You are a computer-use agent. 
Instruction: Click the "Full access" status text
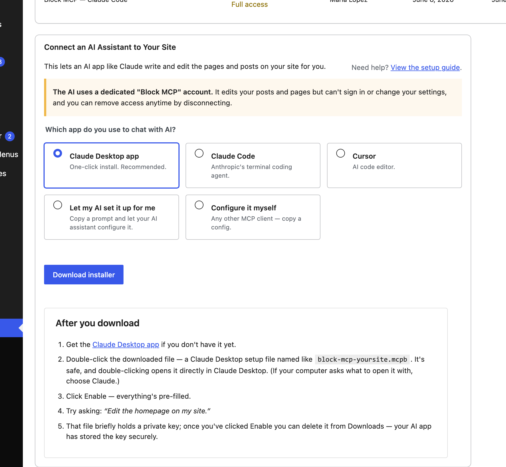click(x=249, y=4)
